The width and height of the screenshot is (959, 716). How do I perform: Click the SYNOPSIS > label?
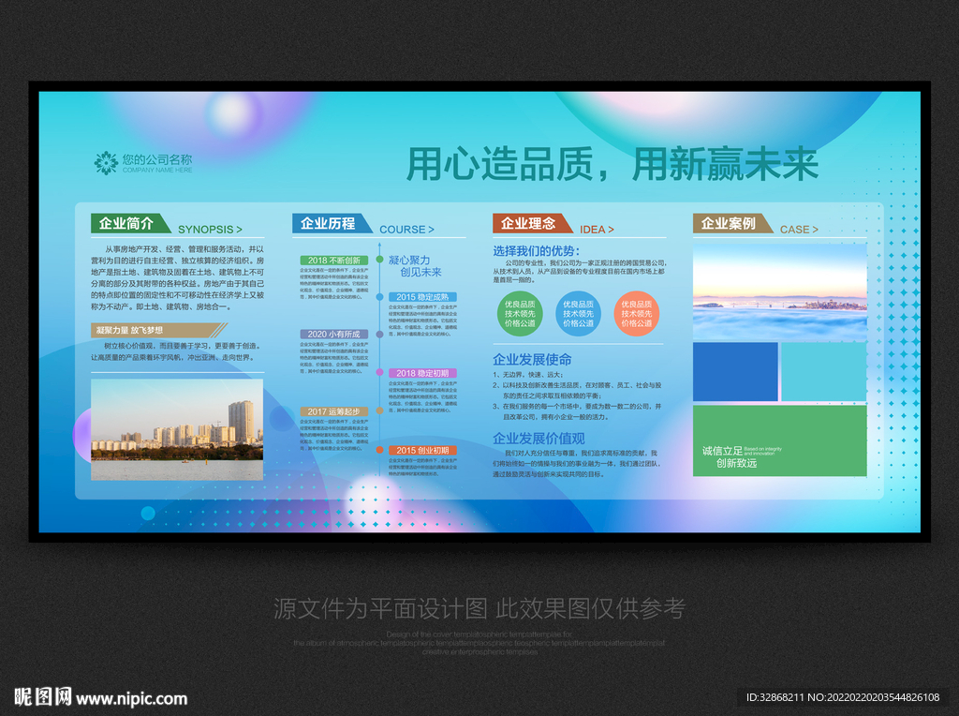click(210, 230)
